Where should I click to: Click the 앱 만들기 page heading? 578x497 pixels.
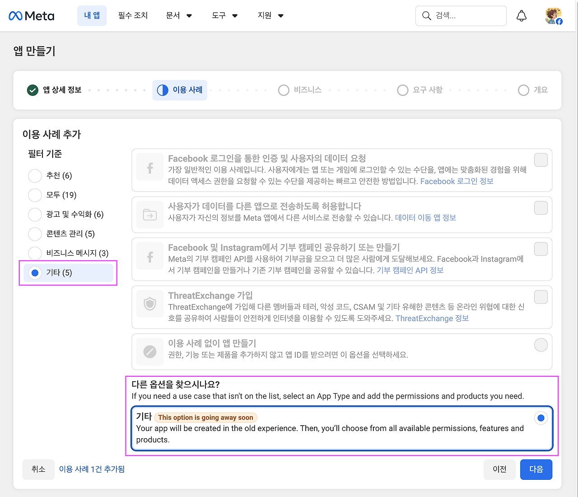(34, 51)
